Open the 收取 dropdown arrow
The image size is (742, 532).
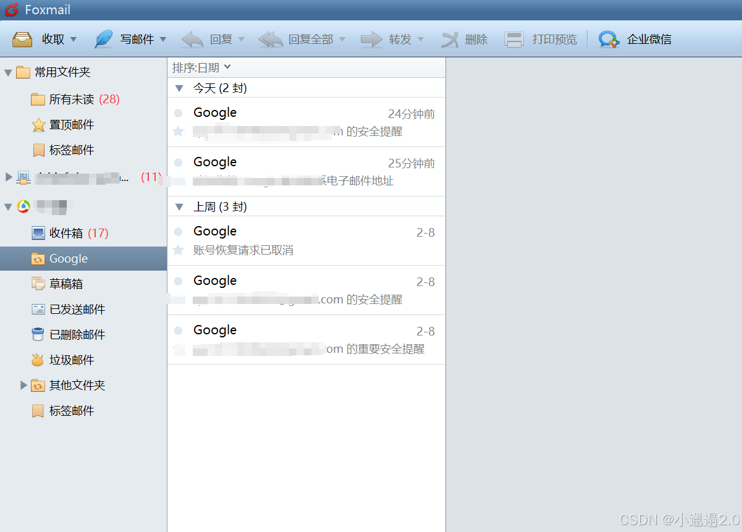pos(74,40)
